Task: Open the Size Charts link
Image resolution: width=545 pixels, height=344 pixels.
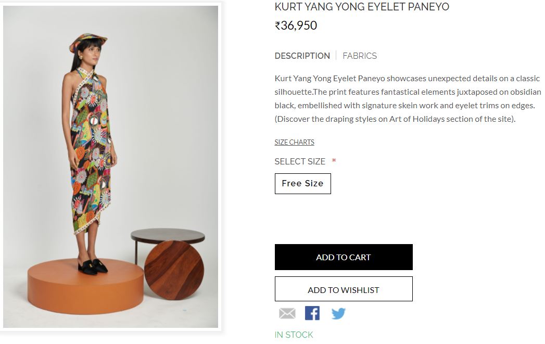Action: pyautogui.click(x=294, y=142)
